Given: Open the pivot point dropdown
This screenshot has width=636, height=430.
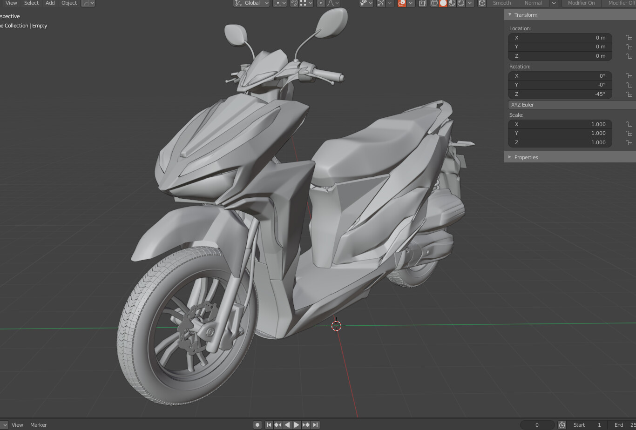Looking at the screenshot, I should click(x=280, y=3).
